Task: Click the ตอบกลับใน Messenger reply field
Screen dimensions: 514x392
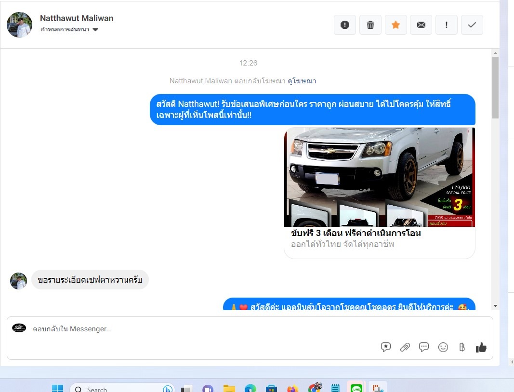Action: tap(193, 329)
